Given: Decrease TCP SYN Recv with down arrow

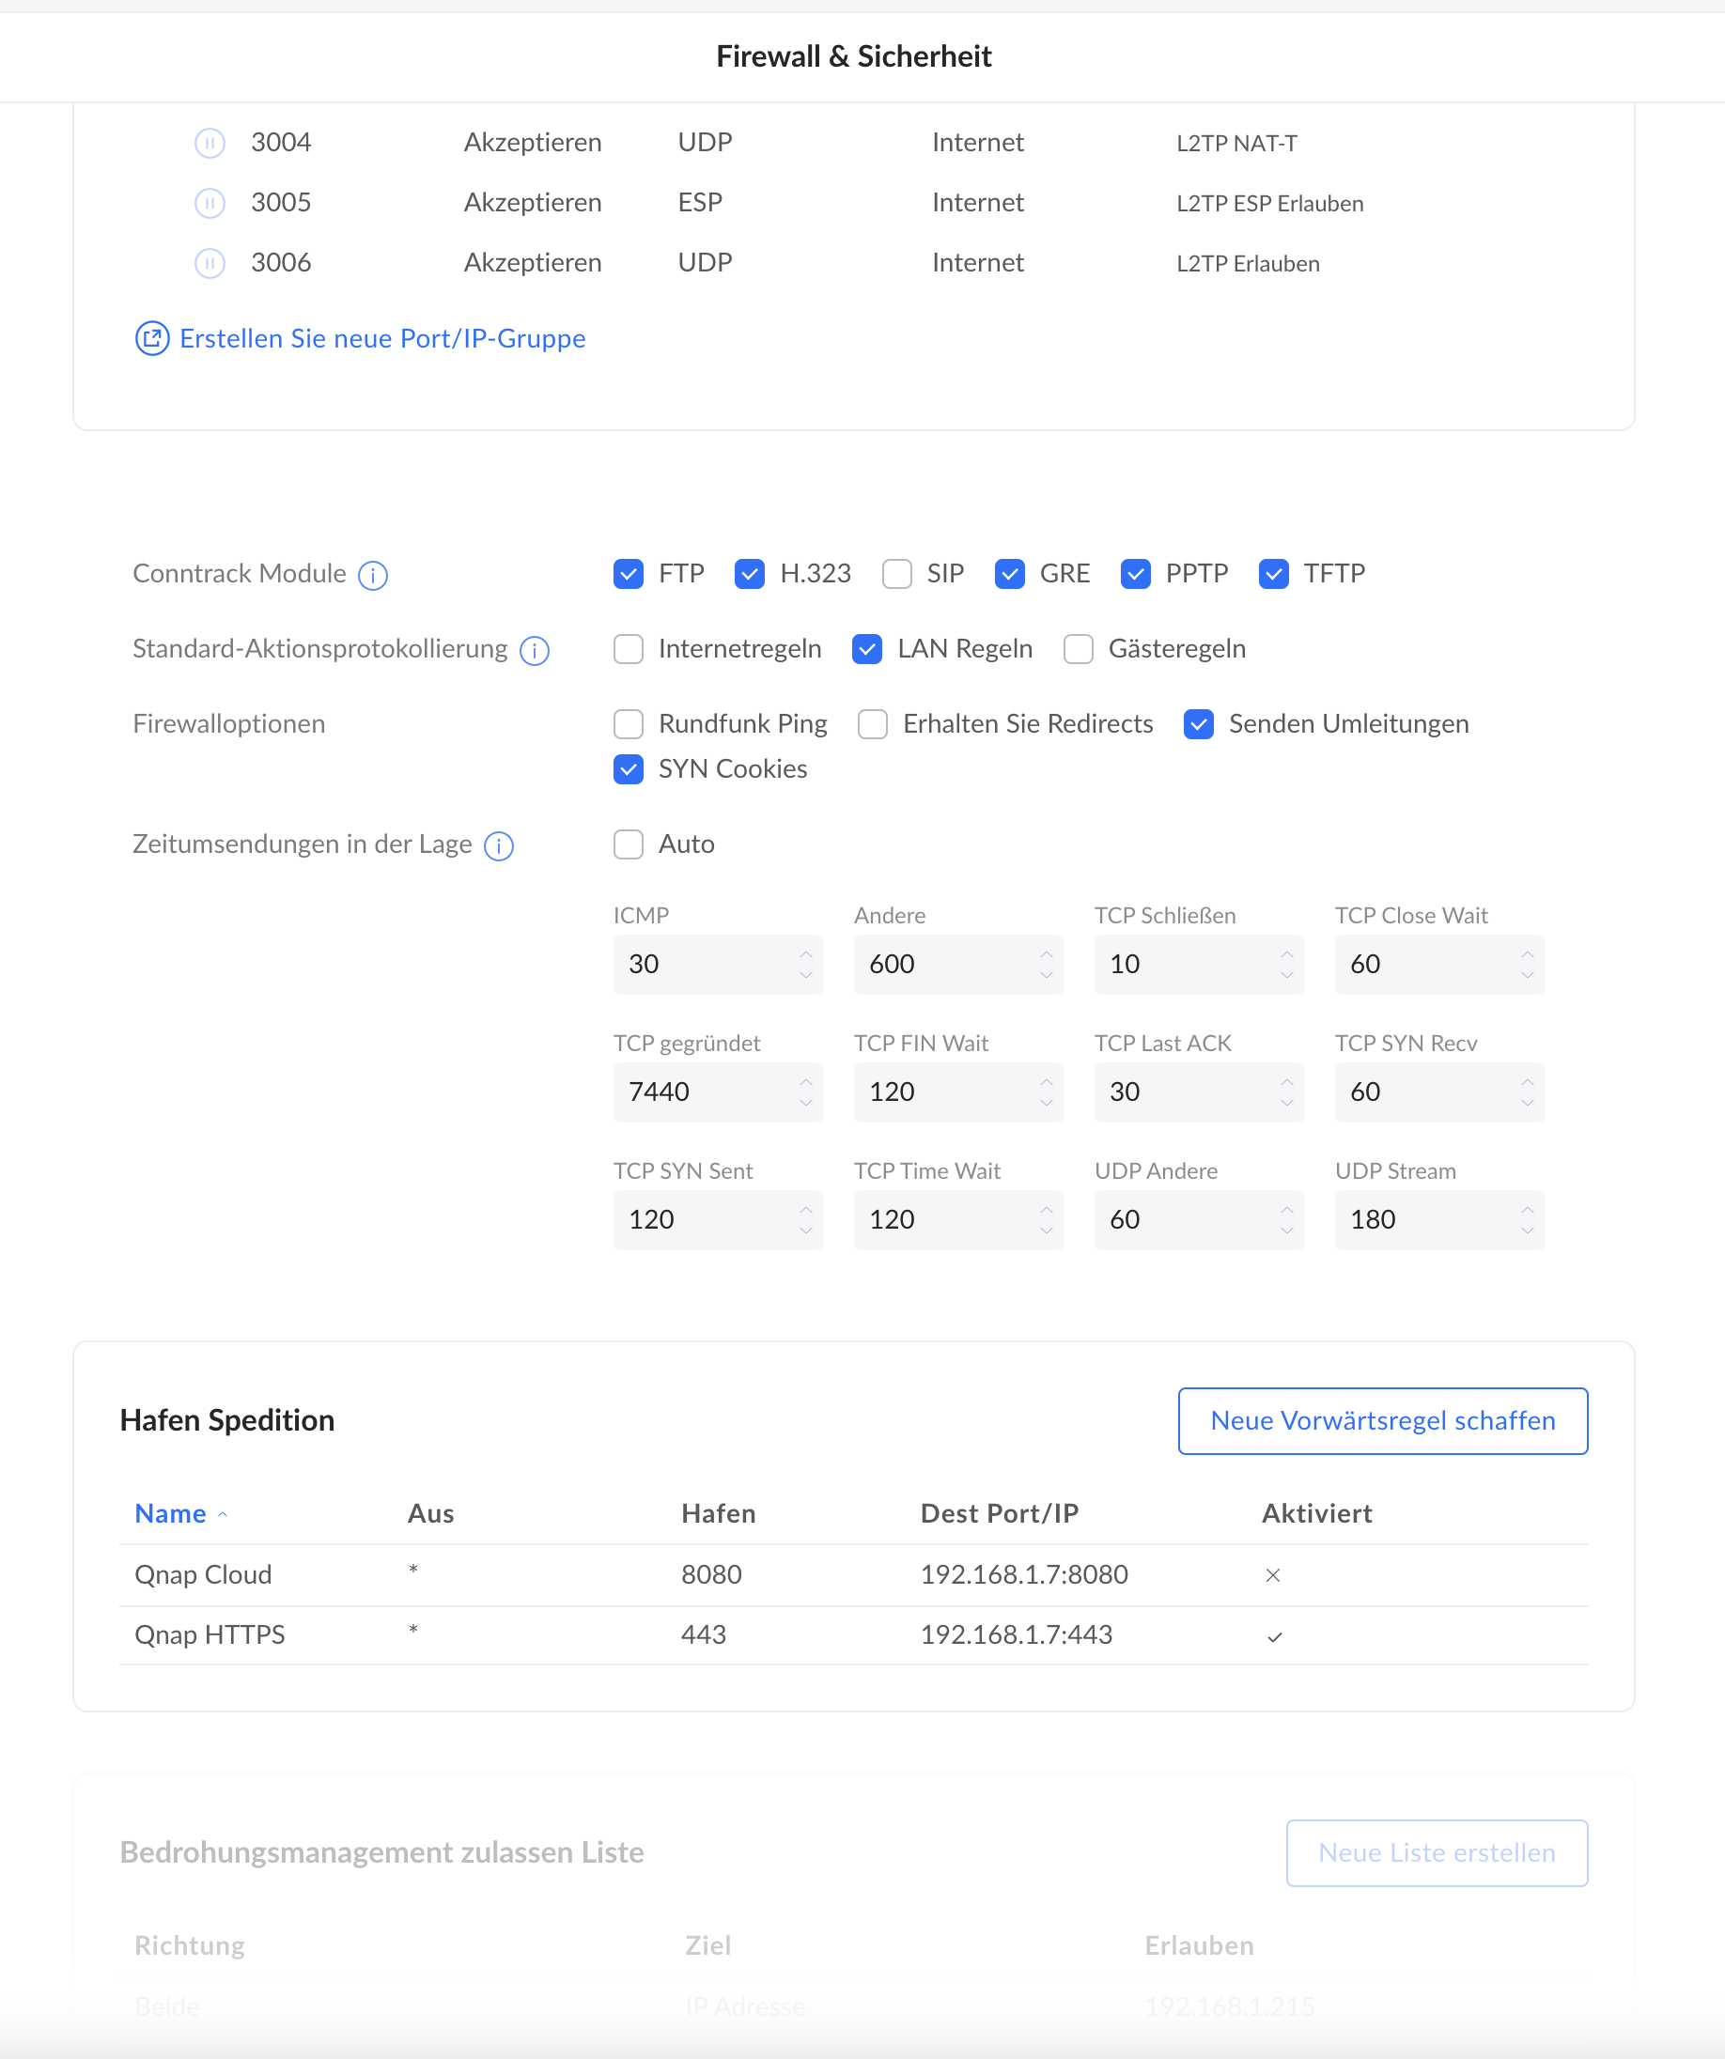Looking at the screenshot, I should (1527, 1103).
